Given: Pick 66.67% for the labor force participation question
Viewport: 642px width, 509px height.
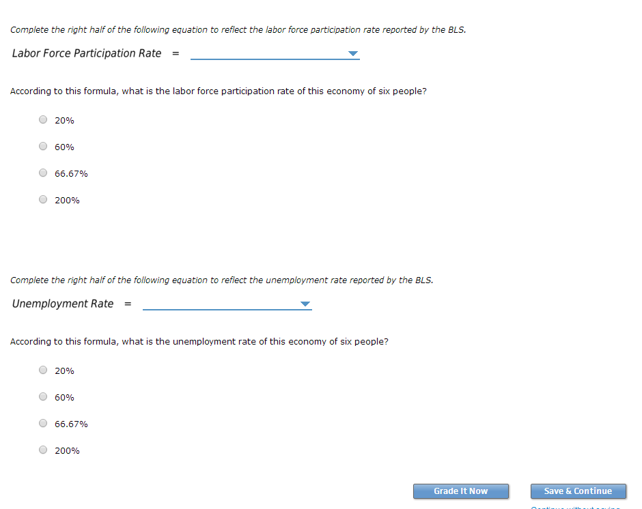Looking at the screenshot, I should 43,173.
